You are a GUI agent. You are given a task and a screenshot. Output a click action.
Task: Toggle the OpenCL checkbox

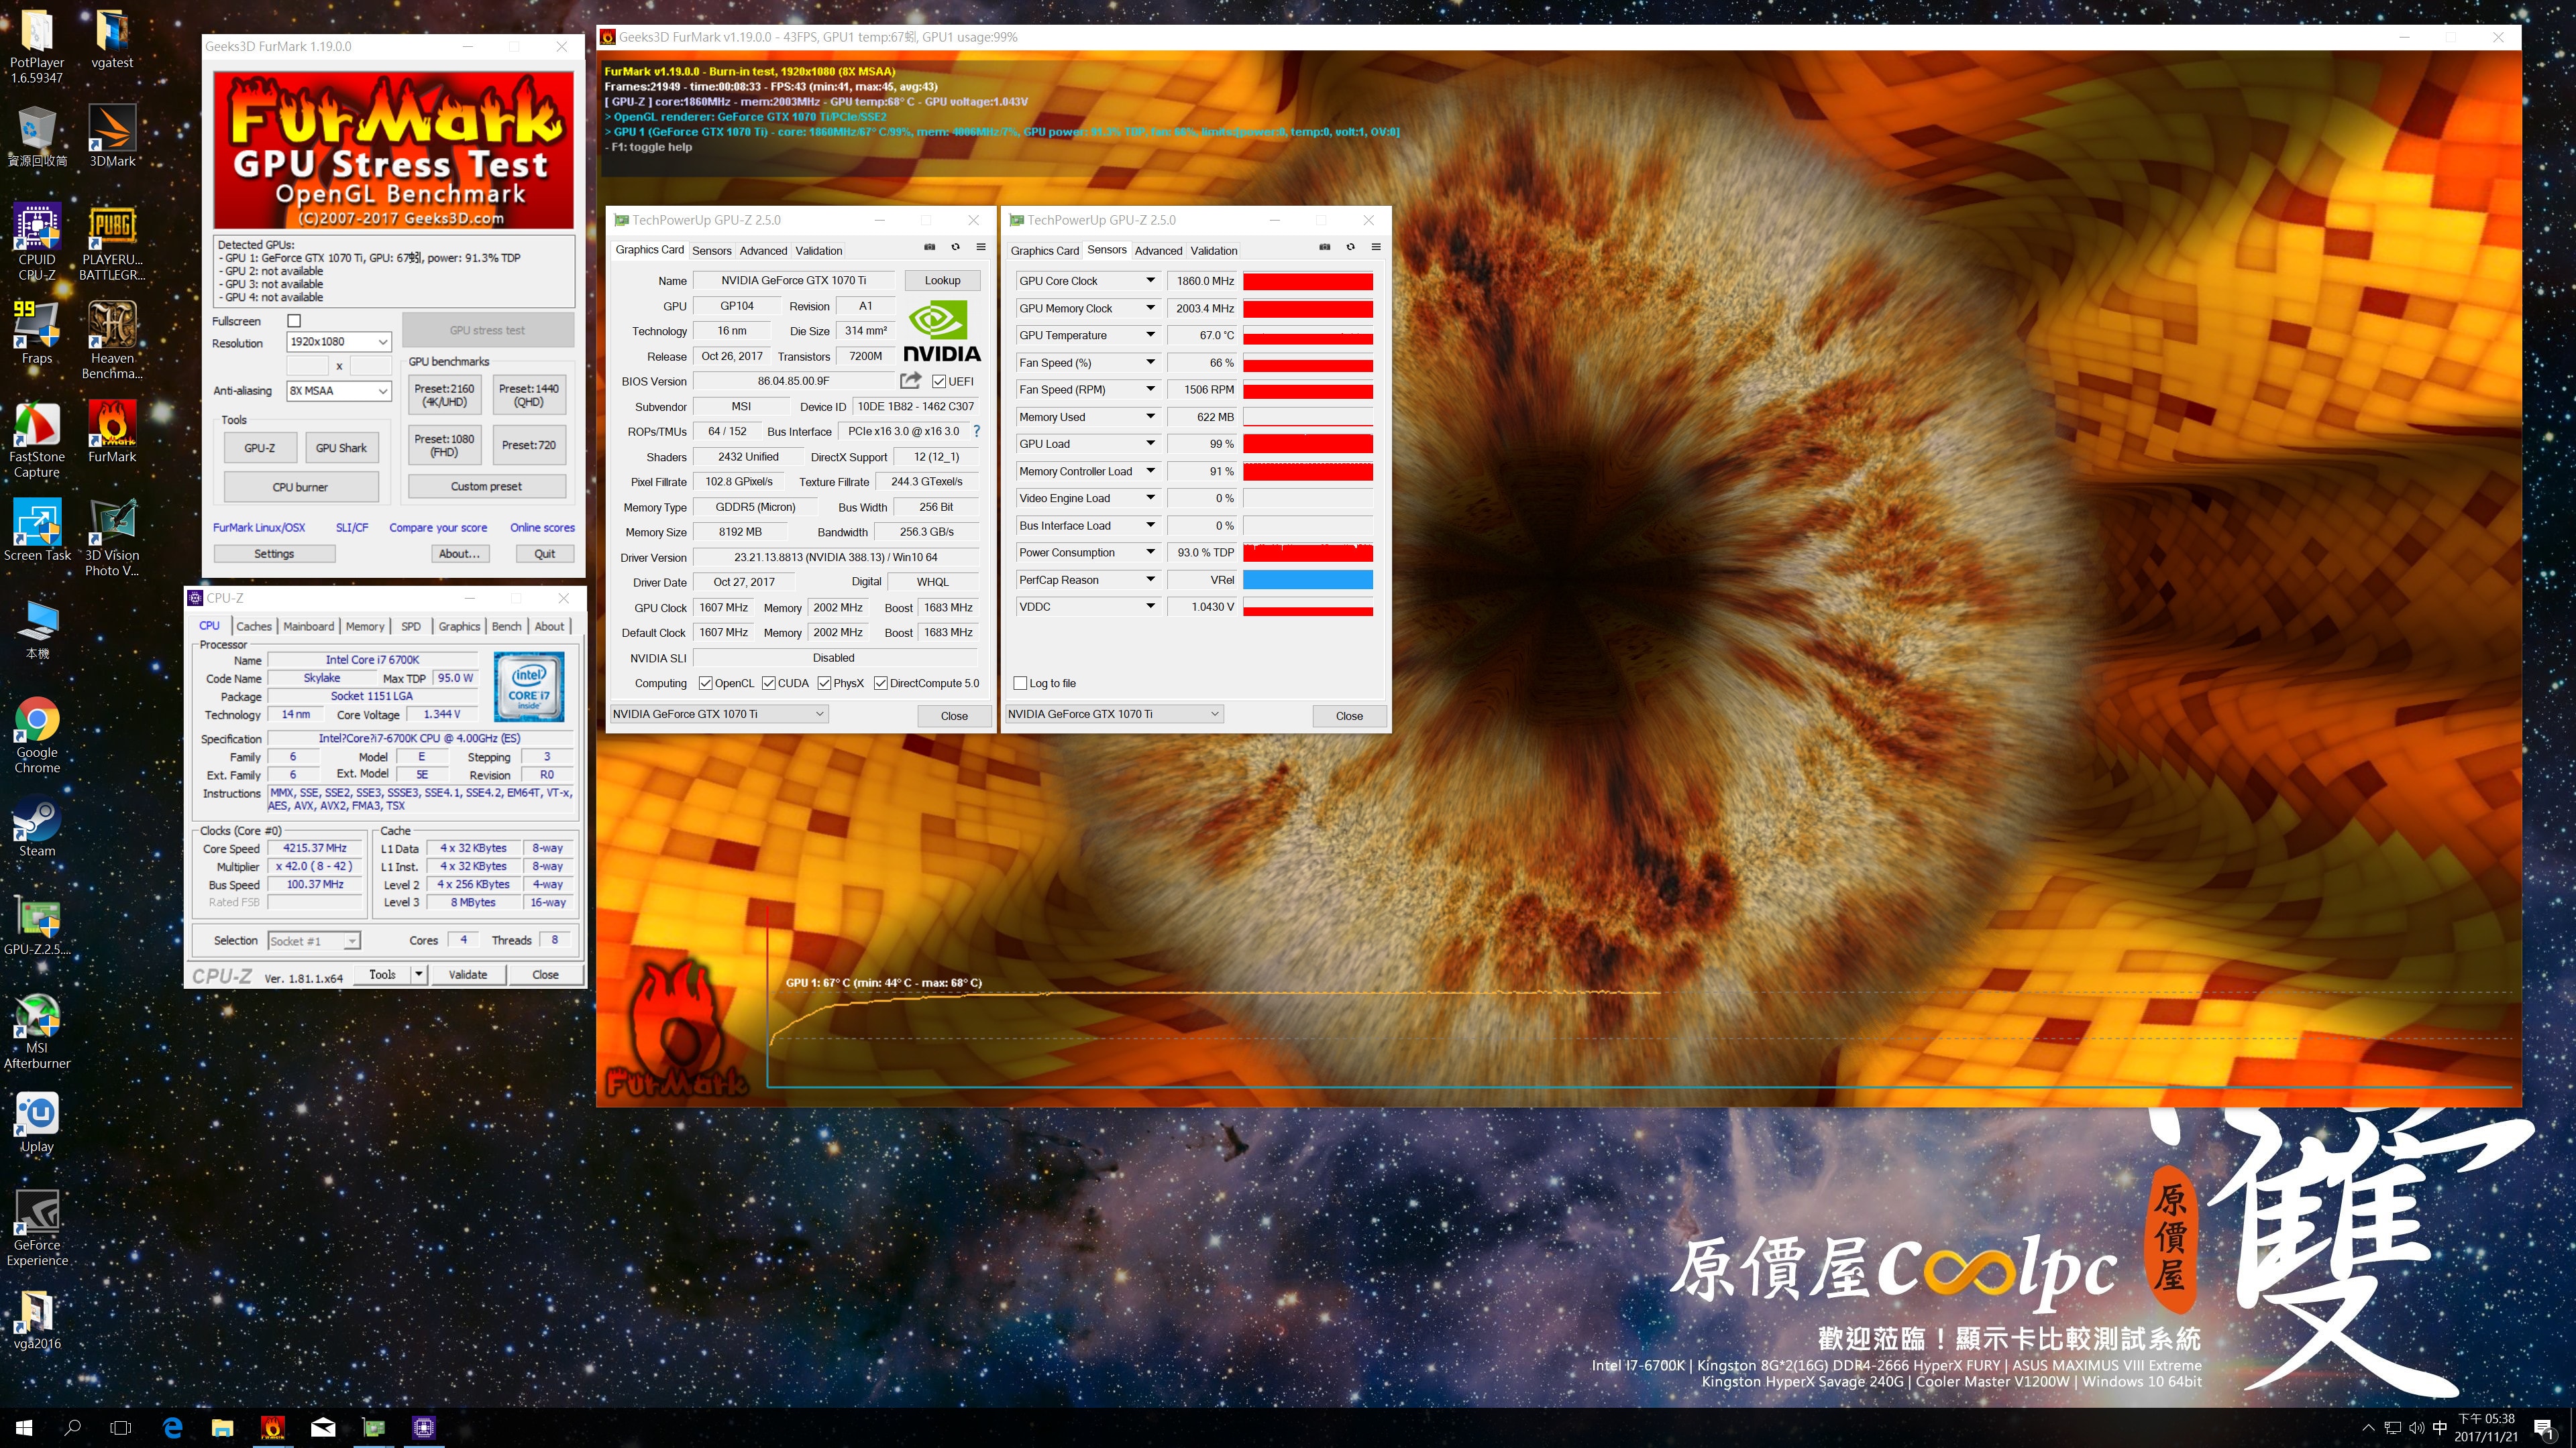pyautogui.click(x=705, y=684)
